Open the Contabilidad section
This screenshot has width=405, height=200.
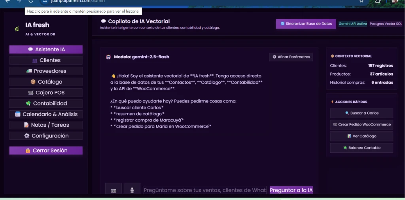tap(46, 103)
